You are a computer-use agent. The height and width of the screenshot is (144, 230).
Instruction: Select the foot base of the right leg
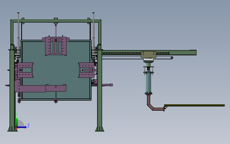click(x=99, y=129)
